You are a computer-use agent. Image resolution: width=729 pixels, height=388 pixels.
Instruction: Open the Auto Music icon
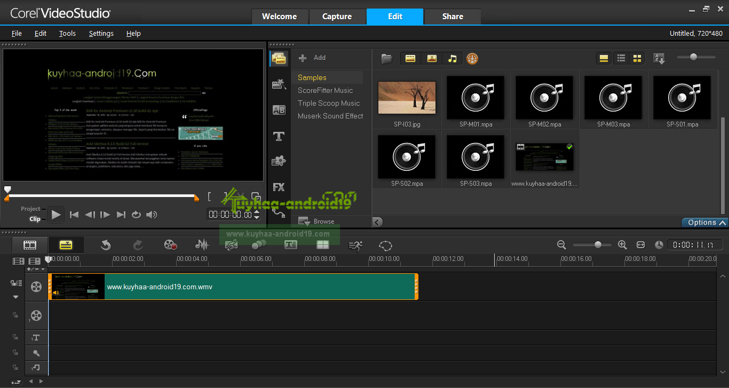pos(231,245)
